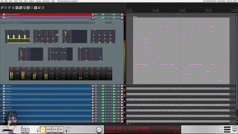Click the dark blank toolbar button
Image resolution: width=238 pixels, height=134 pixels.
(x=32, y=7)
